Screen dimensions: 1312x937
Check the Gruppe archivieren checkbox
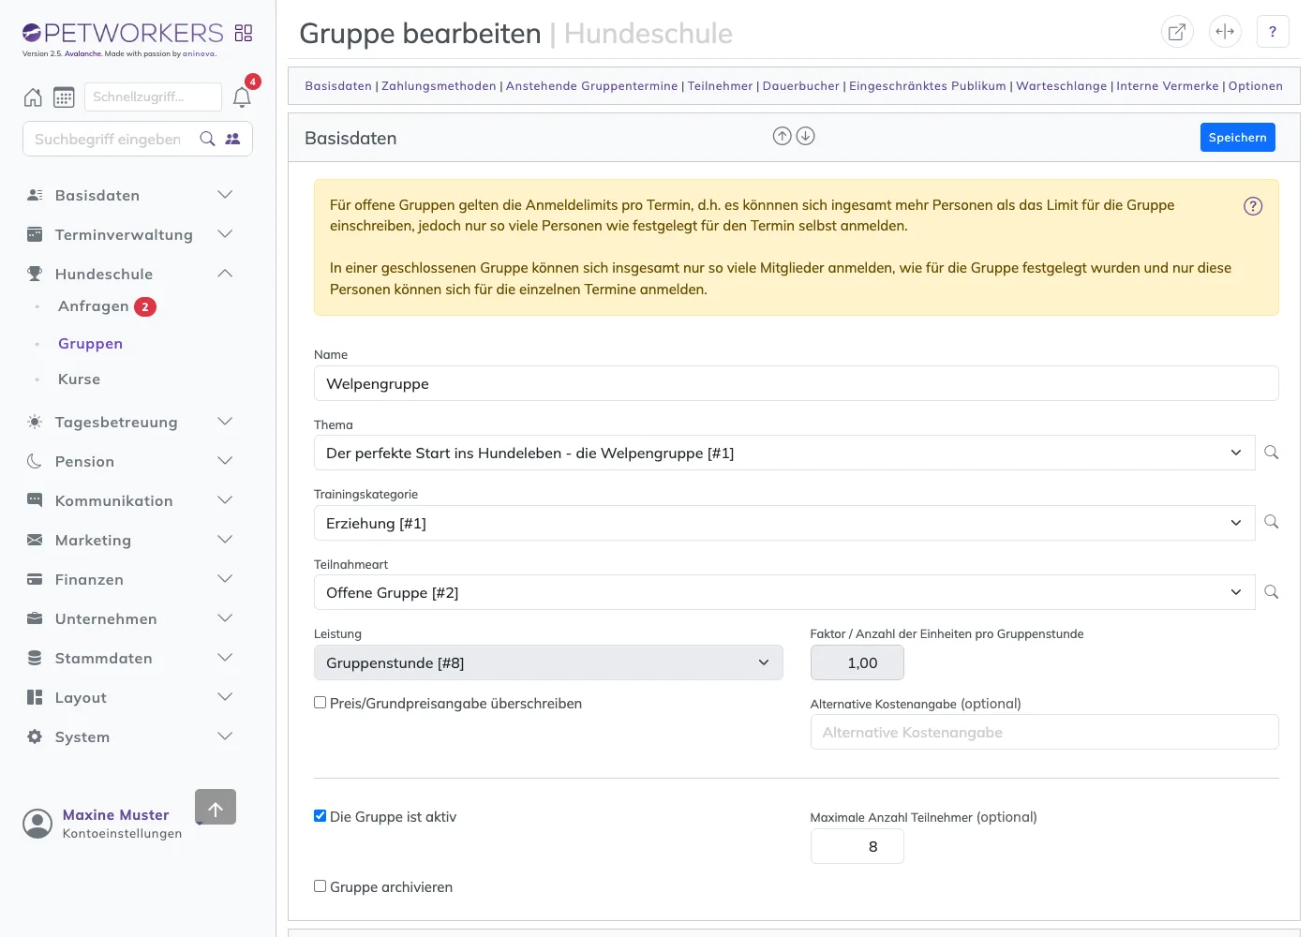(321, 886)
